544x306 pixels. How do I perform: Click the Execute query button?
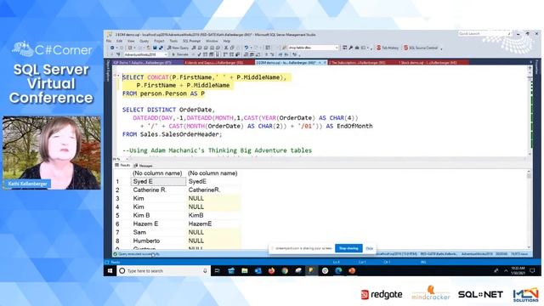(181, 54)
